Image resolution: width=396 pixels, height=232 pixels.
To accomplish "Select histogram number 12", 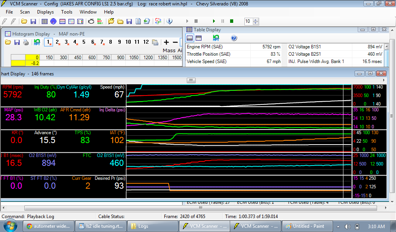I will pos(146,42).
